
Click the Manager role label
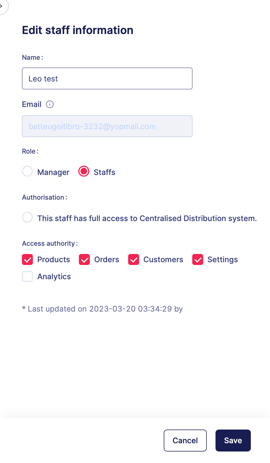pyautogui.click(x=53, y=172)
